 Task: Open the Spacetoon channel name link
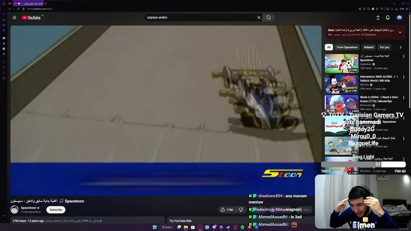click(29, 208)
